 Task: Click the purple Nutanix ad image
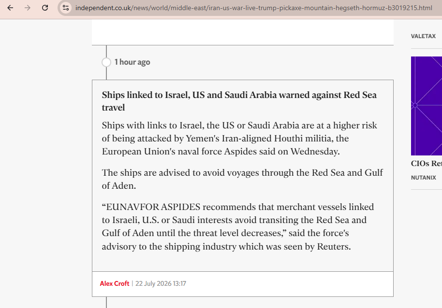point(427,106)
